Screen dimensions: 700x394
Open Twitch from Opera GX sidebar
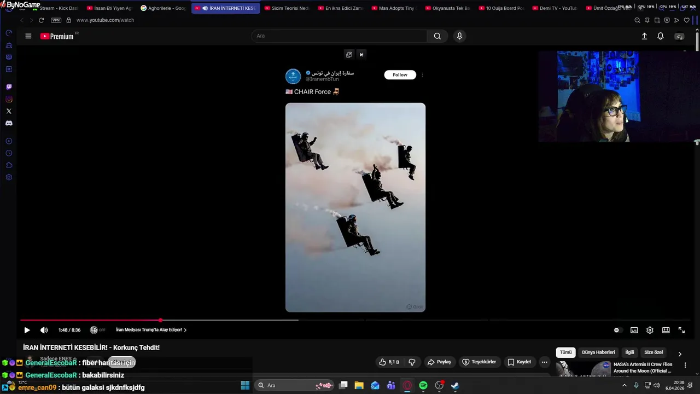click(9, 87)
